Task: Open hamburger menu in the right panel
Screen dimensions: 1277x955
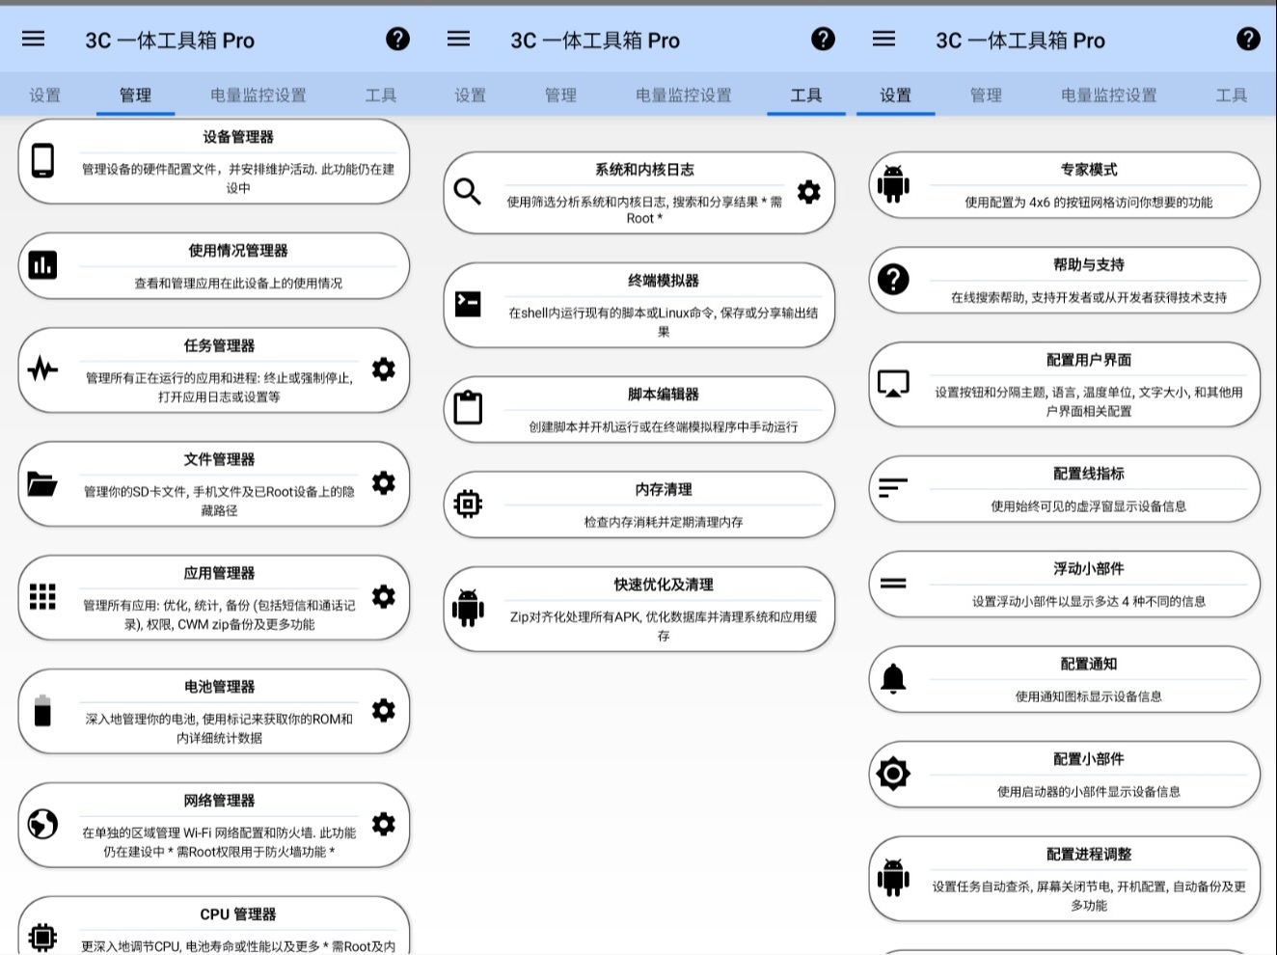Action: coord(883,39)
